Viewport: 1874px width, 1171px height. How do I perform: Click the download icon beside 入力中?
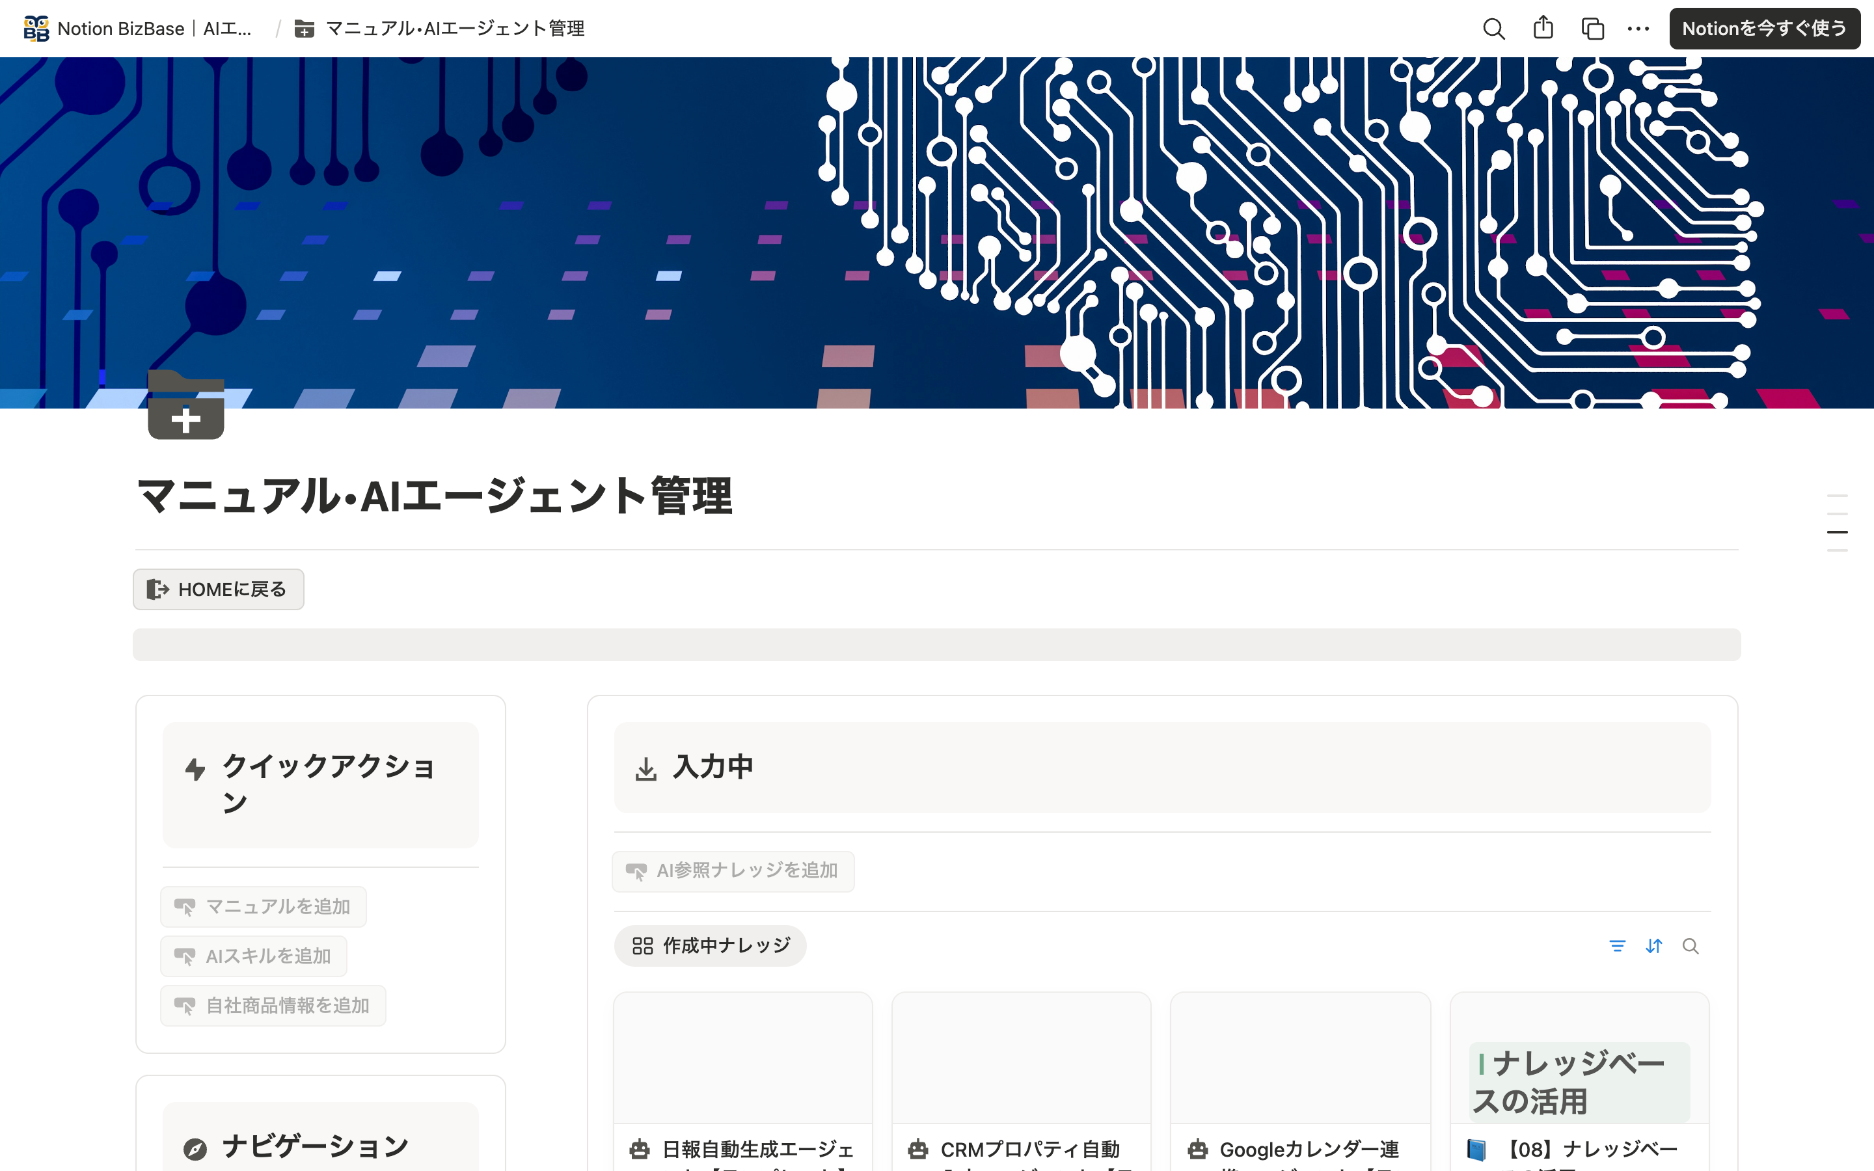(646, 769)
